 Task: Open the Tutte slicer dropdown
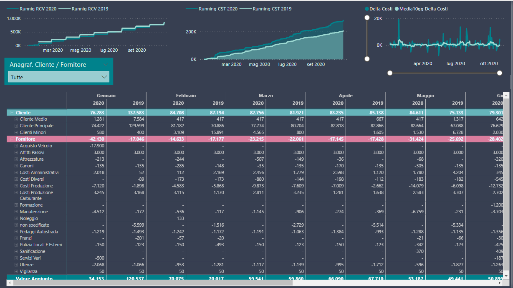pos(59,77)
